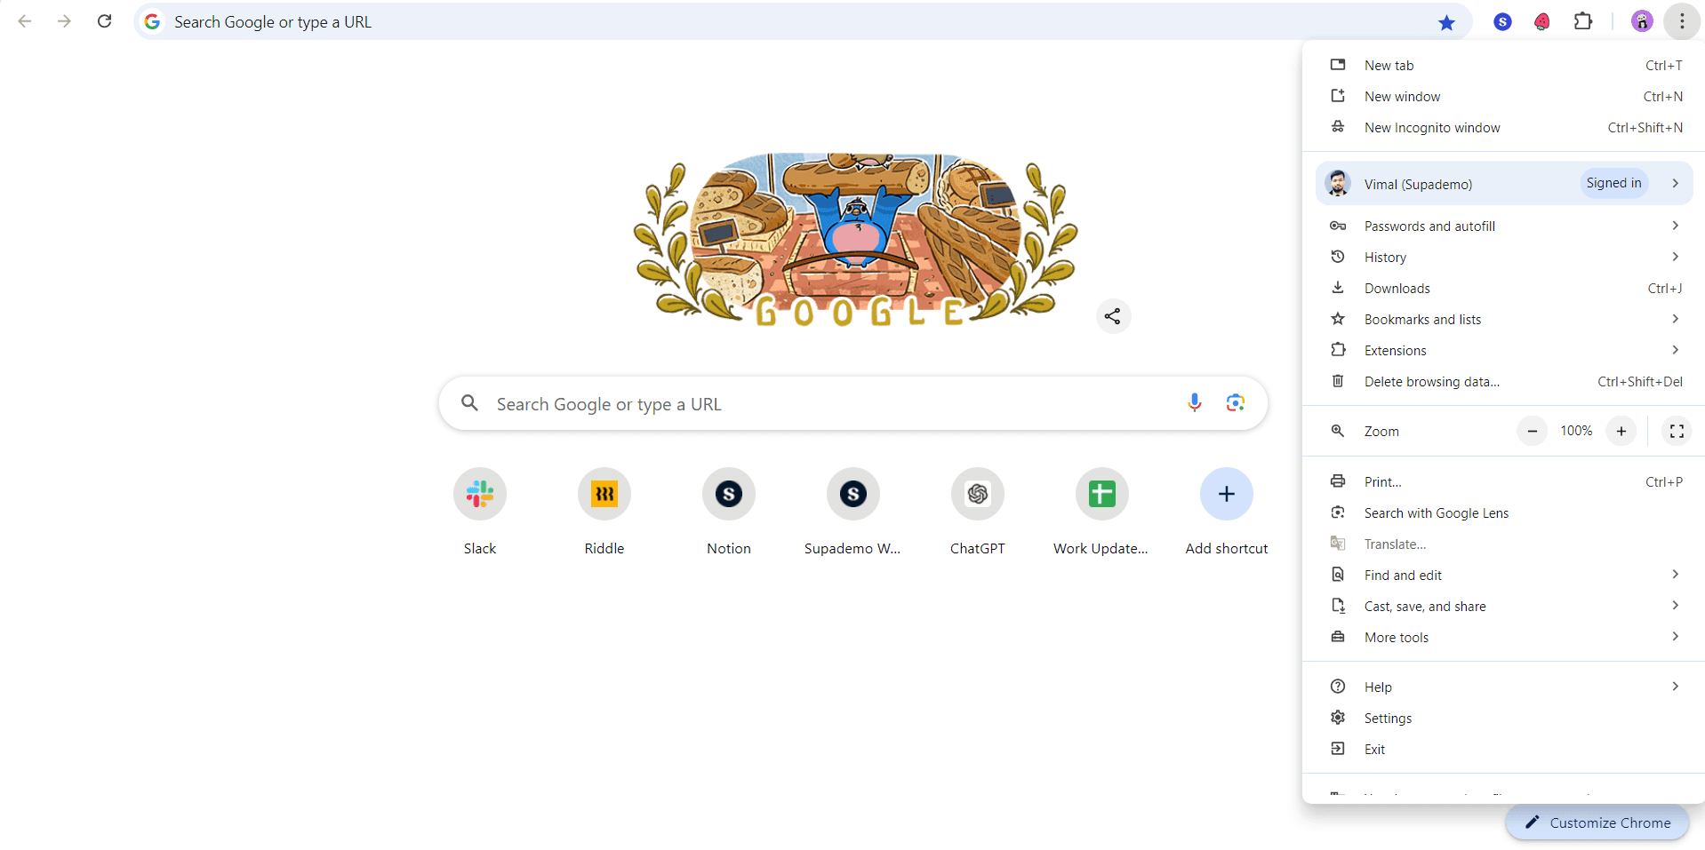Click Add shortcut button
Image resolution: width=1705 pixels, height=850 pixels.
point(1227,512)
